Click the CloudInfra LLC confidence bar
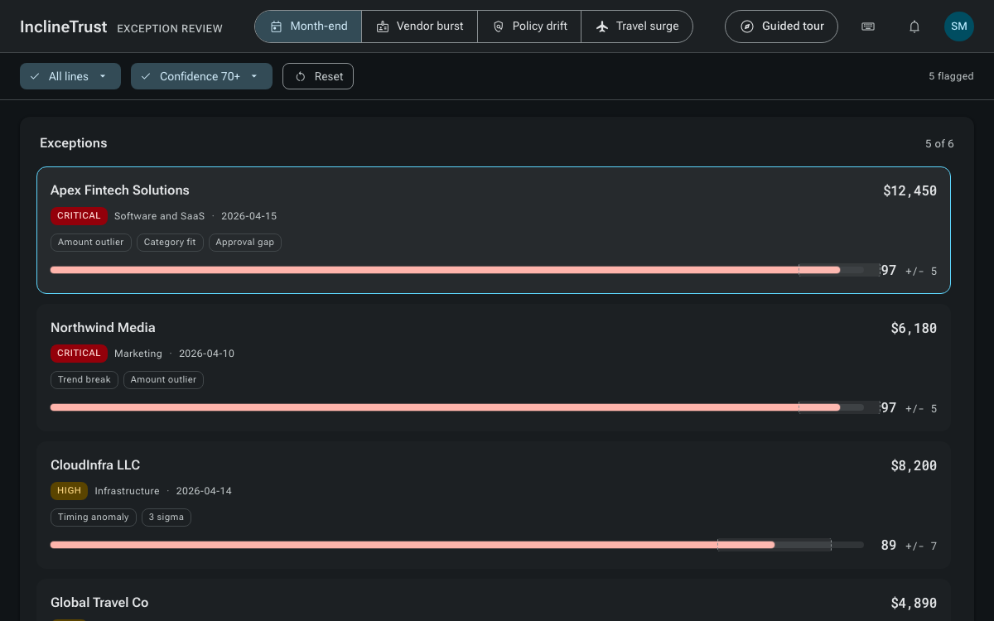Screen dimensions: 994x621 click(457, 545)
